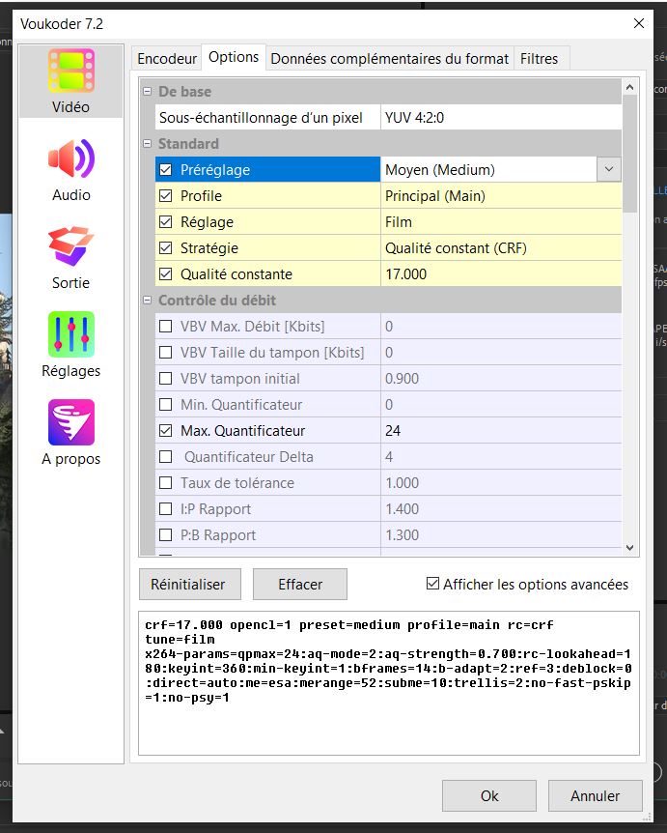
Task: Click inside the encoder parameters text box
Action: 389,682
